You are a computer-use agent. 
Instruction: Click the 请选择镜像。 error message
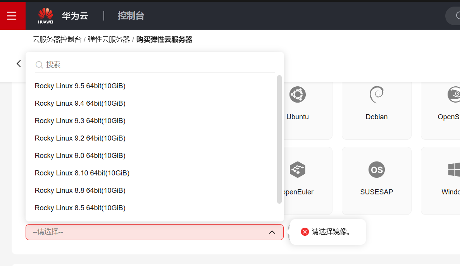(331, 232)
